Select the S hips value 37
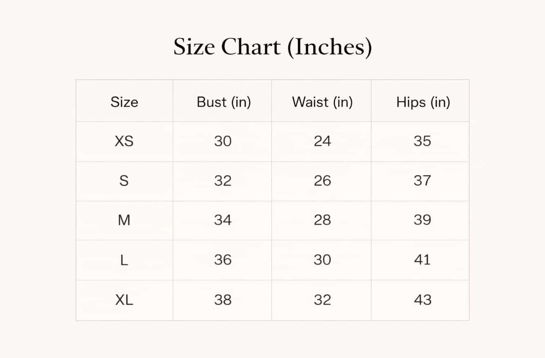The image size is (545, 358). pos(422,181)
